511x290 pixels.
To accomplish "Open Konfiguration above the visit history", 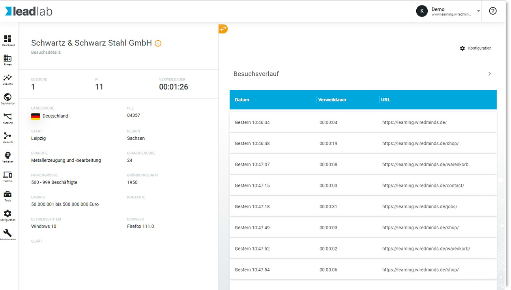I will pyautogui.click(x=476, y=48).
